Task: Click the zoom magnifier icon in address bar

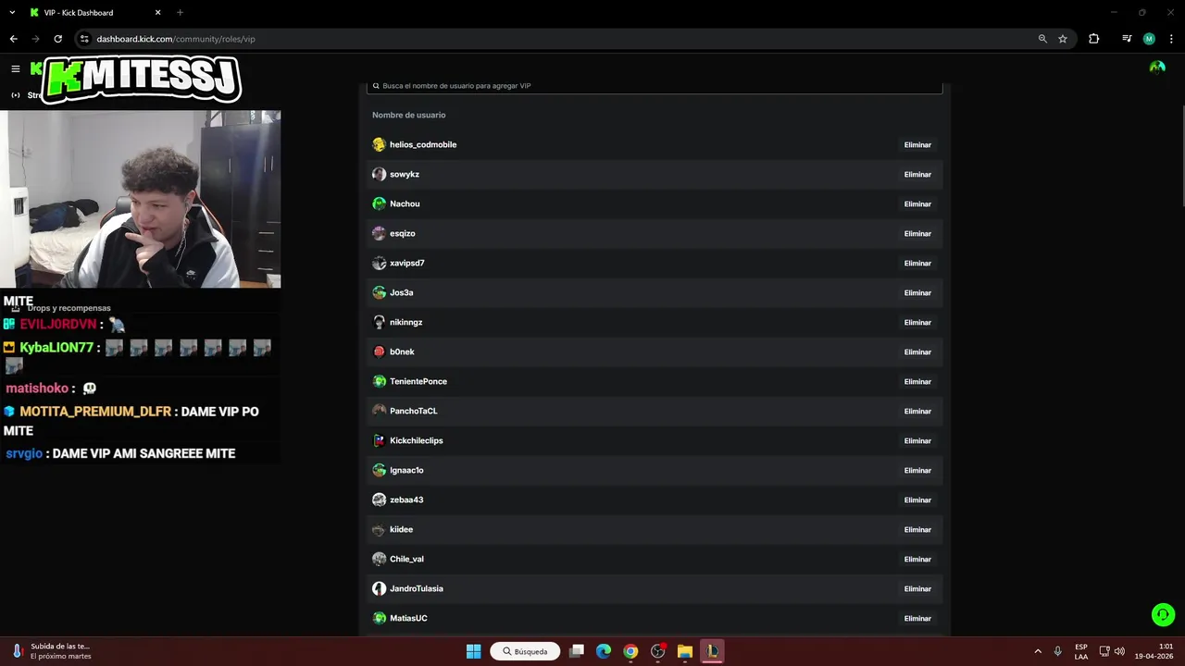Action: tap(1042, 39)
